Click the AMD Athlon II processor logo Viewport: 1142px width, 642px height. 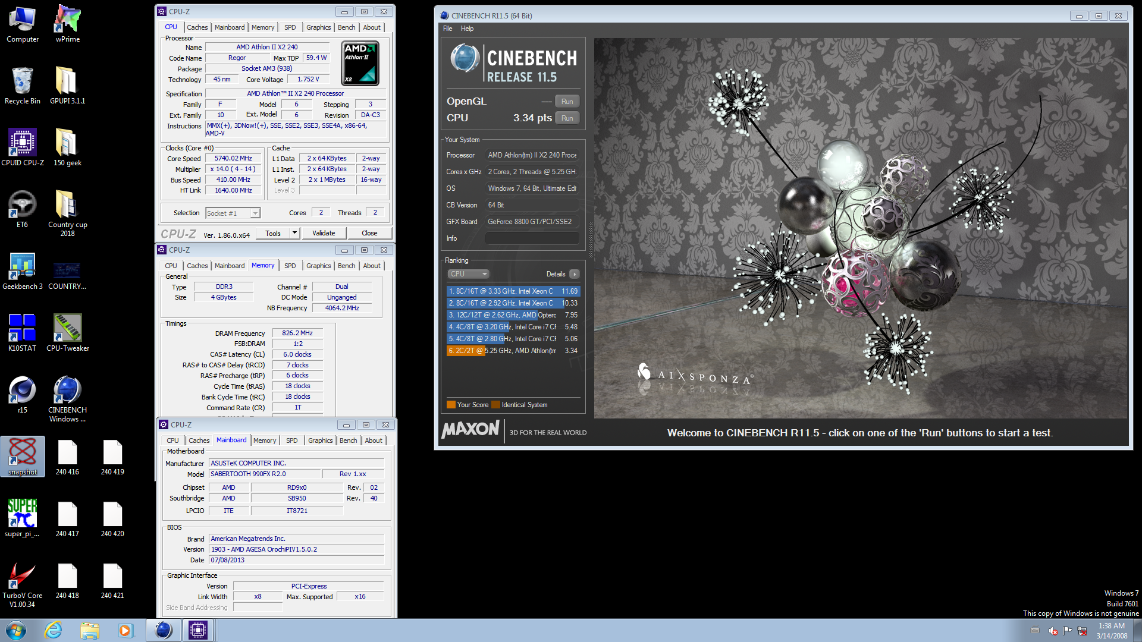click(x=360, y=63)
